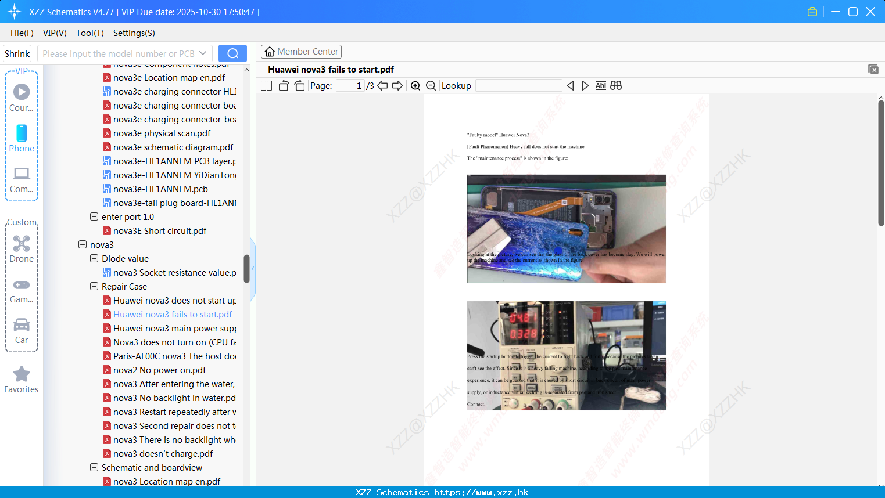Find next lookup result
This screenshot has width=885, height=498.
pyautogui.click(x=585, y=85)
